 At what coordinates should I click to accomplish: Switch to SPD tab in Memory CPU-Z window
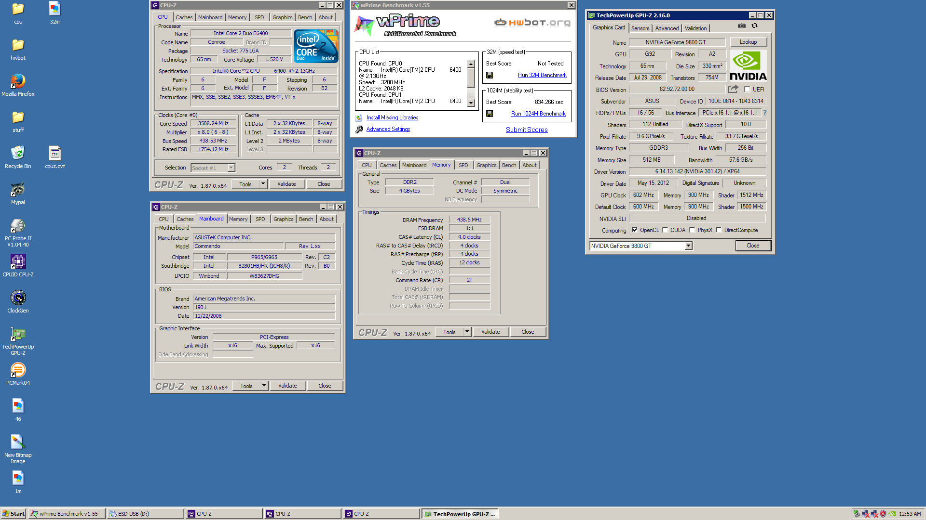[463, 165]
